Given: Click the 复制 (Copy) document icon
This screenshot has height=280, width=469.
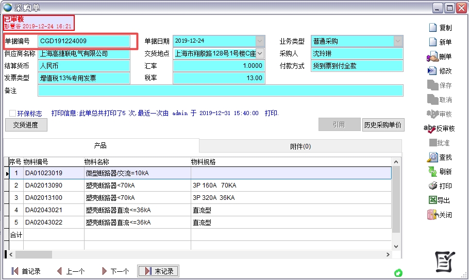Looking at the screenshot, I should [433, 28].
